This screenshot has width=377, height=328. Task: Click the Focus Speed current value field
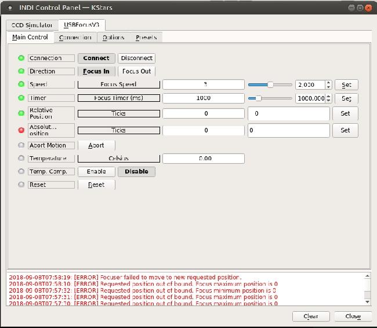[x=204, y=84]
